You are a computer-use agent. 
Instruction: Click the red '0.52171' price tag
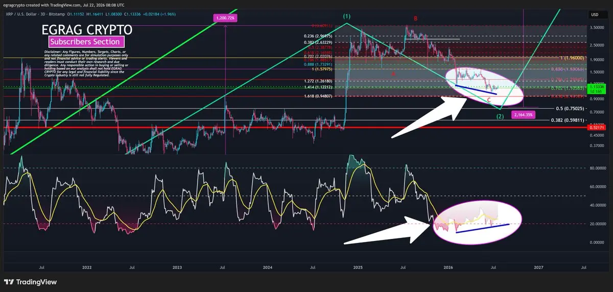pos(596,128)
